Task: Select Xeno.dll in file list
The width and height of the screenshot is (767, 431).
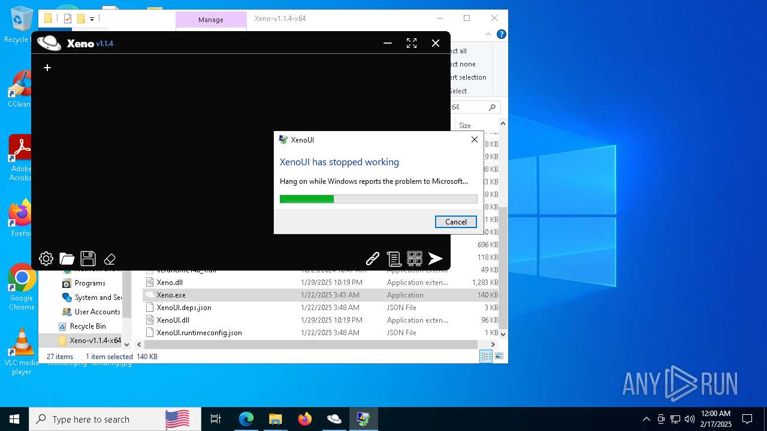Action: 170,283
